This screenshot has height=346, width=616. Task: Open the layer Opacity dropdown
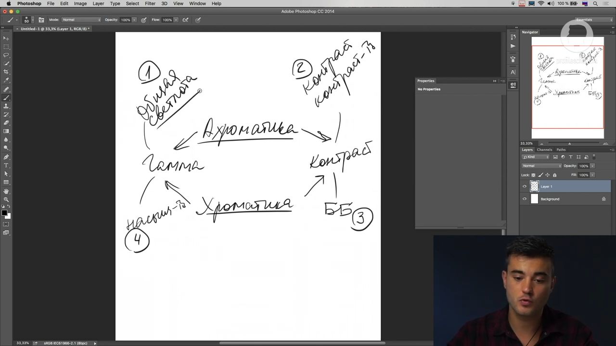592,165
